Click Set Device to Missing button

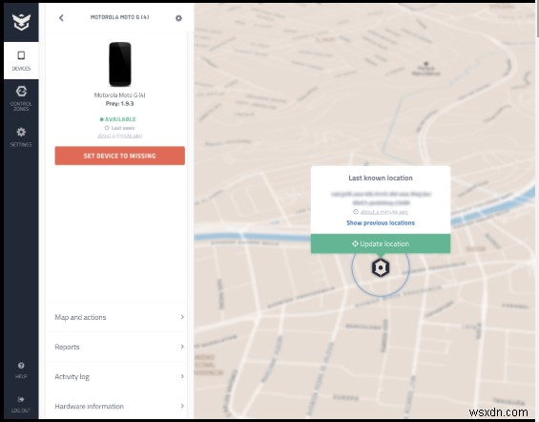click(119, 156)
